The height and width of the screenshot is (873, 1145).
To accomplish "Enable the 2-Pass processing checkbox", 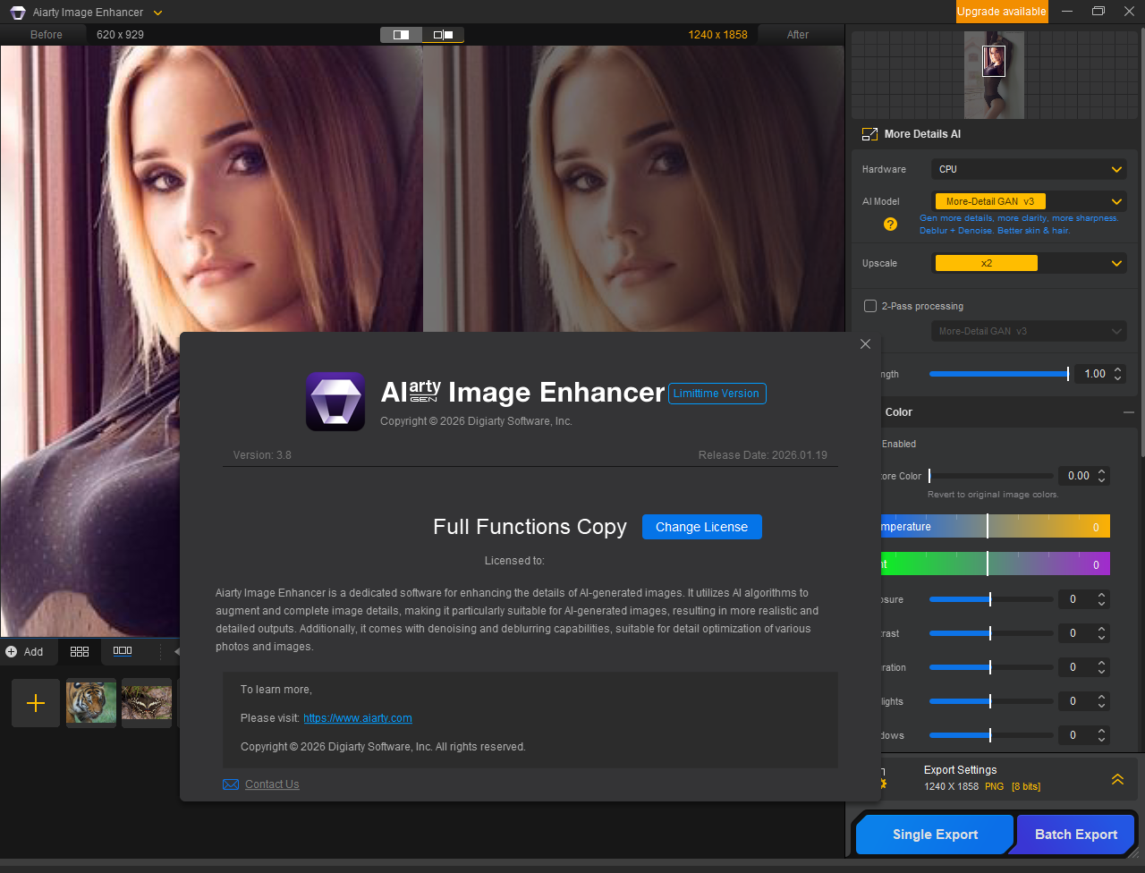I will 870,306.
